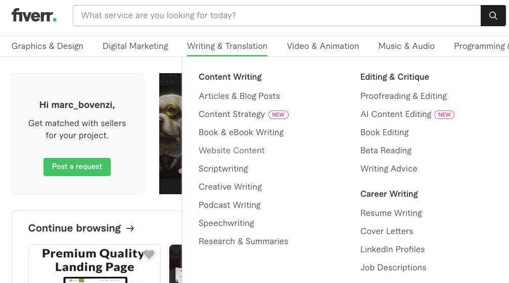Favorite the Premium Quality Landing Page gig heart

(149, 255)
